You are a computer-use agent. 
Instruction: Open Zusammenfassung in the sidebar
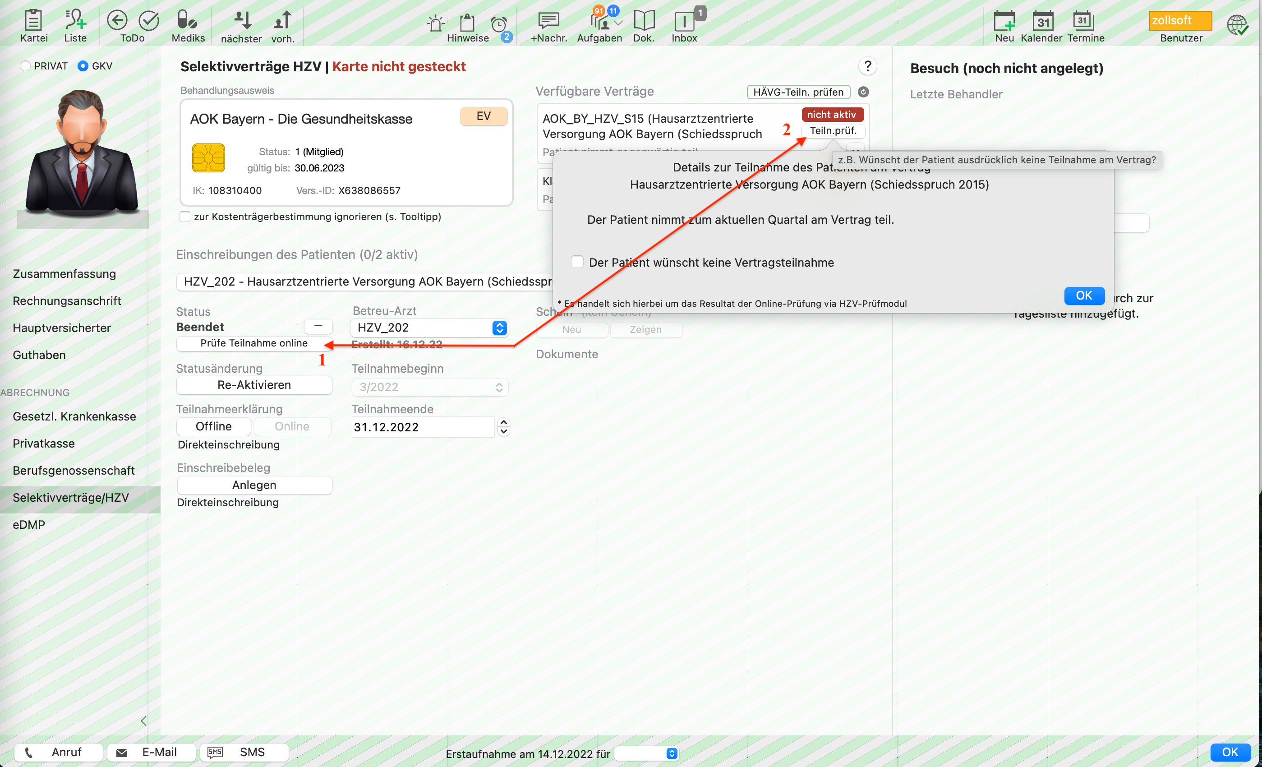[x=64, y=273]
